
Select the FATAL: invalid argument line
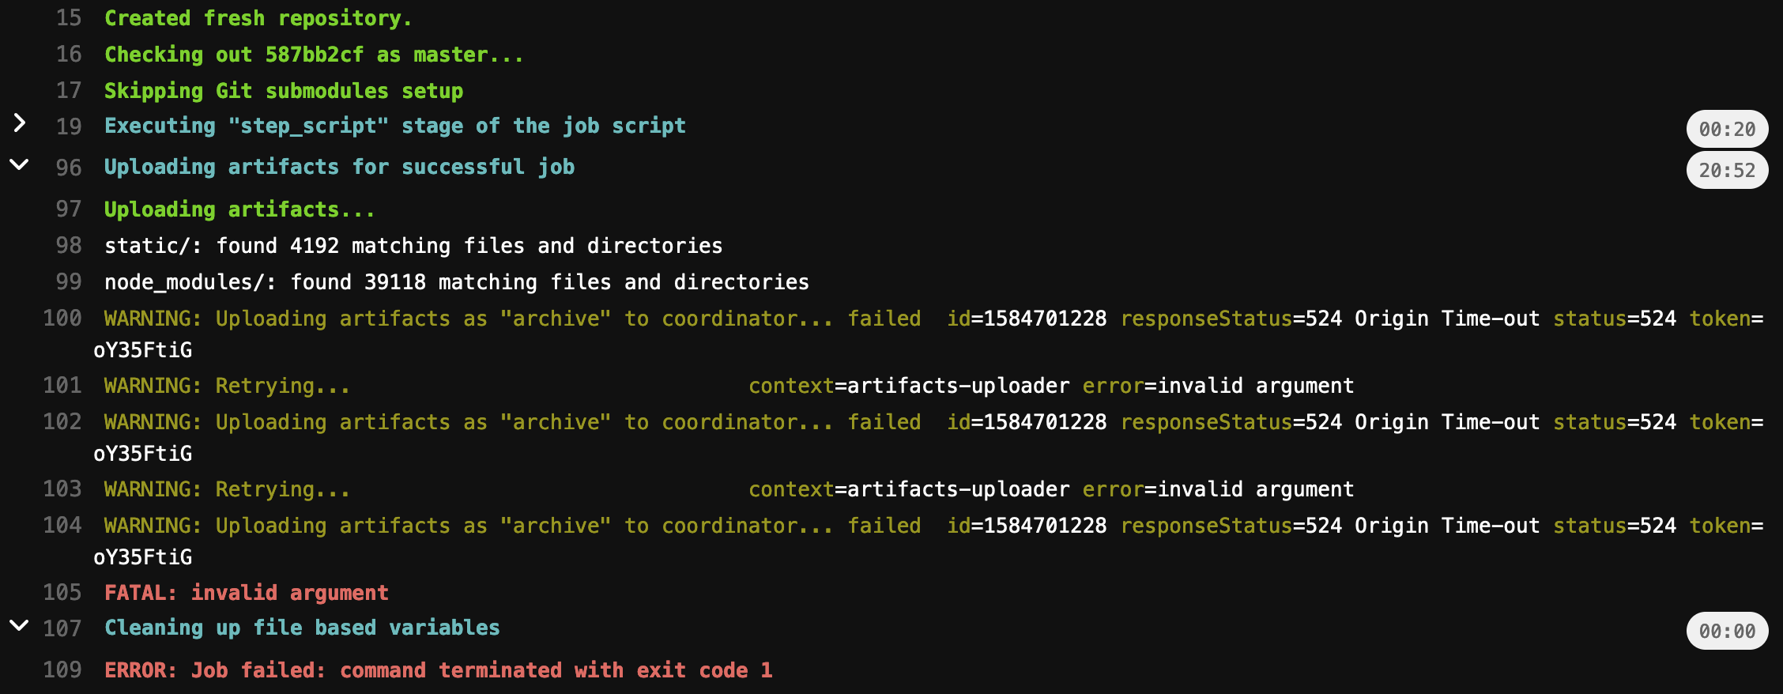pyautogui.click(x=247, y=593)
